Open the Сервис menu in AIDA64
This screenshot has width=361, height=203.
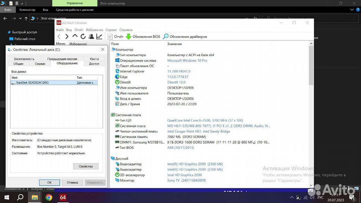click(x=111, y=30)
